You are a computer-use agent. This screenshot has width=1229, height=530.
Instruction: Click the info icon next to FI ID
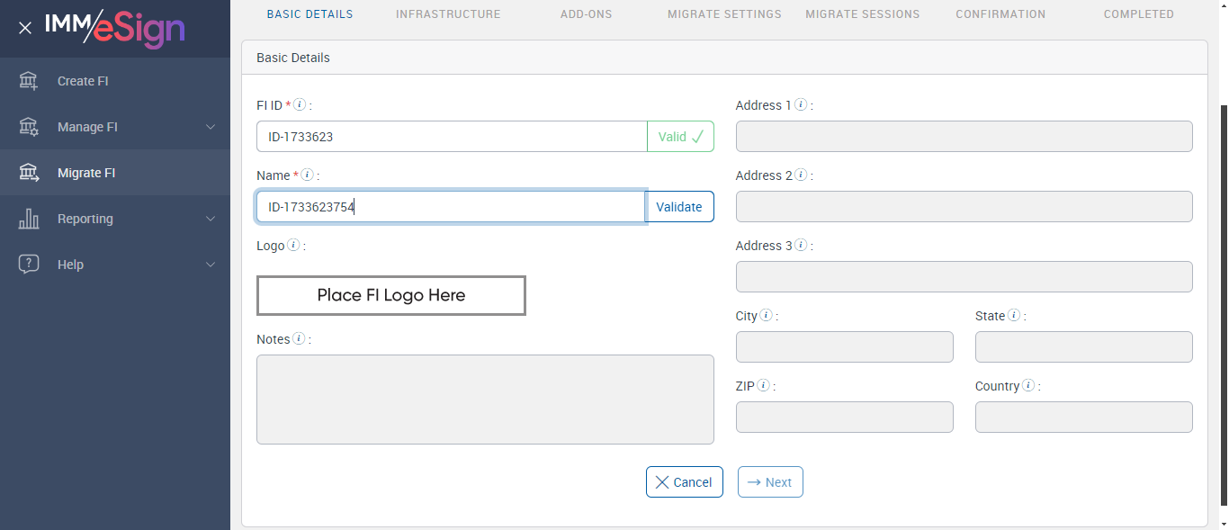click(x=301, y=105)
